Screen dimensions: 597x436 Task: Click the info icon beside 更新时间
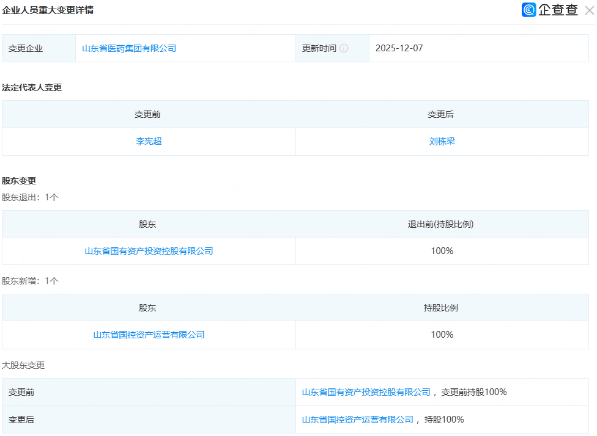pos(344,48)
